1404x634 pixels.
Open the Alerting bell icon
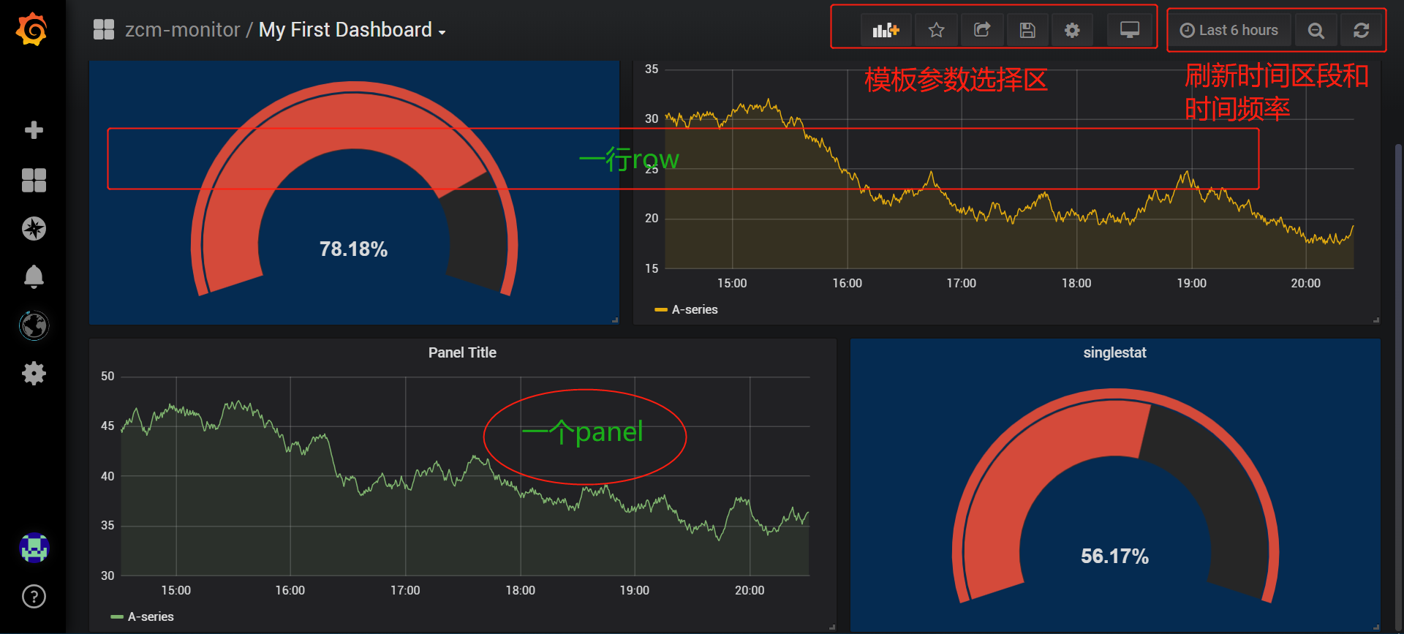pos(34,276)
